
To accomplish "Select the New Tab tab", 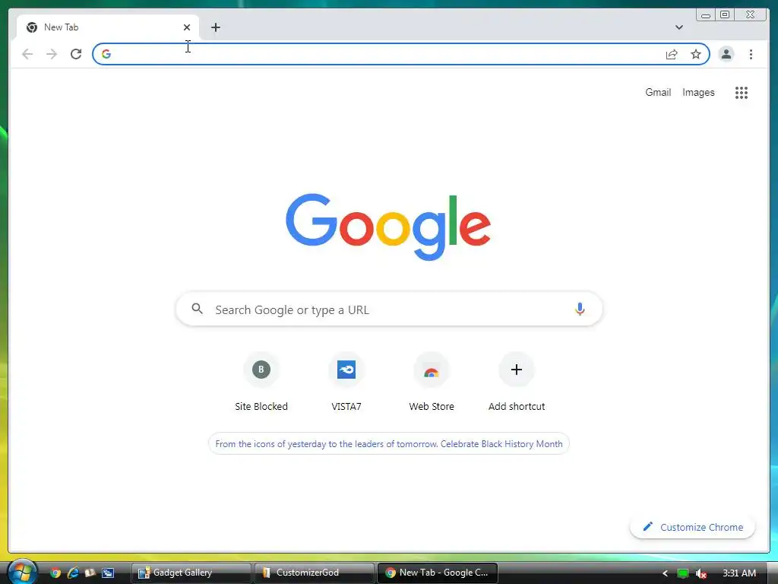I will (x=108, y=27).
